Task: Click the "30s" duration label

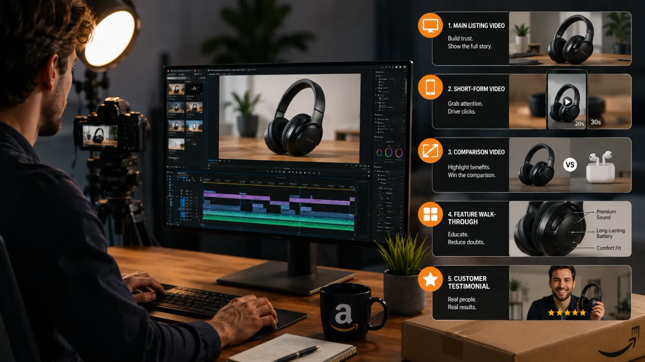Action: [x=595, y=122]
